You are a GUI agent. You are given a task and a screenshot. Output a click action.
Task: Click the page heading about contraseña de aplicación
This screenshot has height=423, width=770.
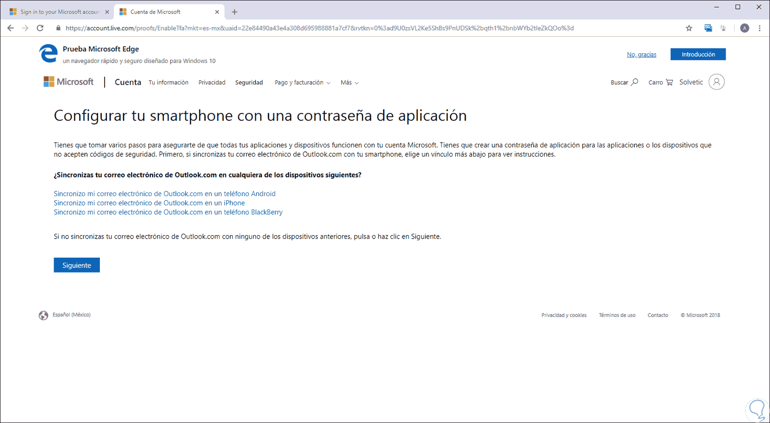[x=260, y=116]
